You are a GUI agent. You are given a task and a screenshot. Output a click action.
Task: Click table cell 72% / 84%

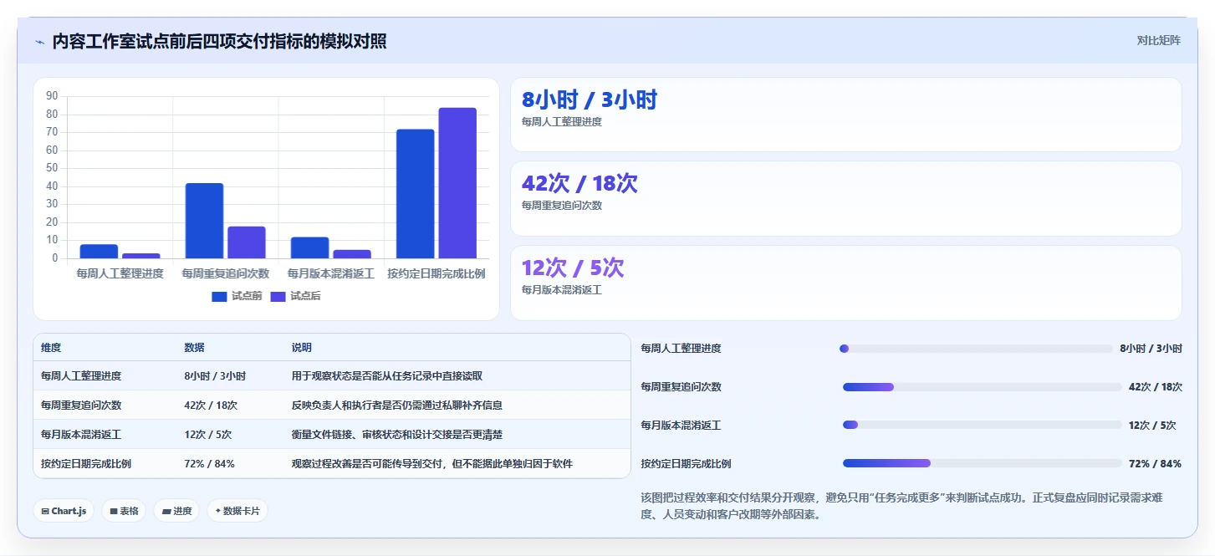point(209,463)
